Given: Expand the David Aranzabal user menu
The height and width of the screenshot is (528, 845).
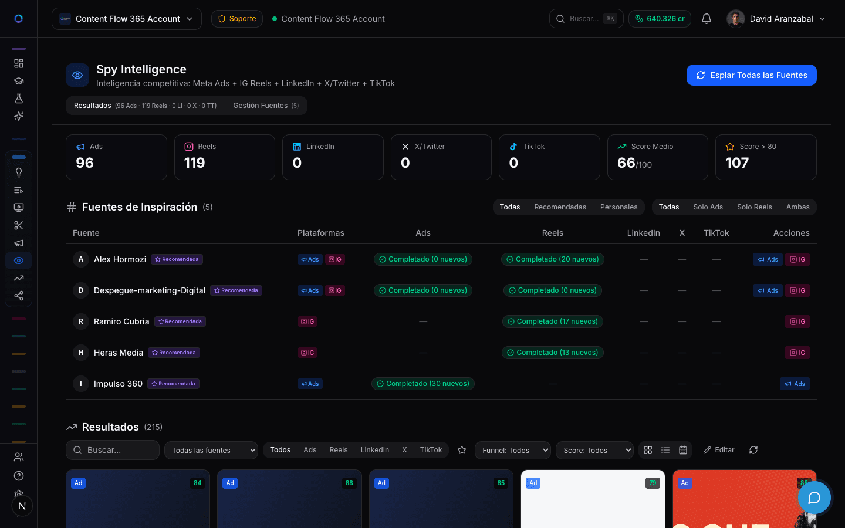Looking at the screenshot, I should [776, 19].
